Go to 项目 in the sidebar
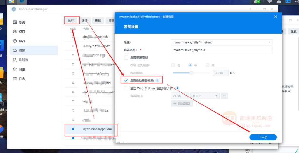The image size is (299, 153). 22,31
